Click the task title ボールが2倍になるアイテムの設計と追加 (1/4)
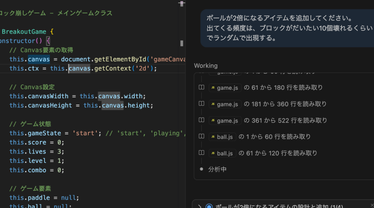This screenshot has width=374, height=208. click(279, 206)
